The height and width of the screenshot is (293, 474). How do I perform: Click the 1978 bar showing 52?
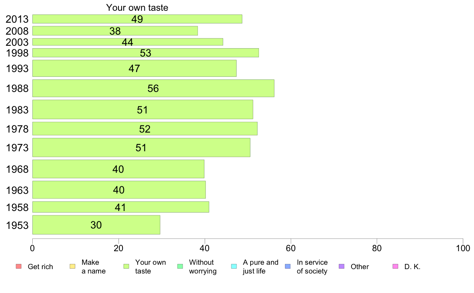(145, 129)
